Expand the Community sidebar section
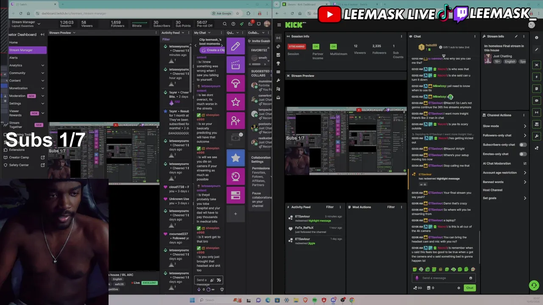Viewport: 543px width, 305px height. point(42,73)
